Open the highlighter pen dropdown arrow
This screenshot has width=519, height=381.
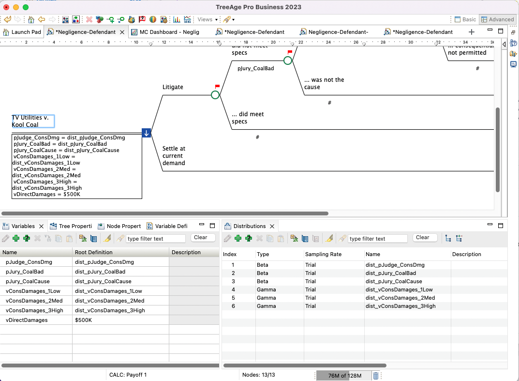(233, 20)
